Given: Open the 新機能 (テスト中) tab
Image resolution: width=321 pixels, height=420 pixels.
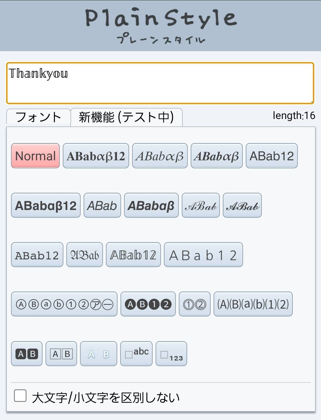Looking at the screenshot, I should pos(126,117).
